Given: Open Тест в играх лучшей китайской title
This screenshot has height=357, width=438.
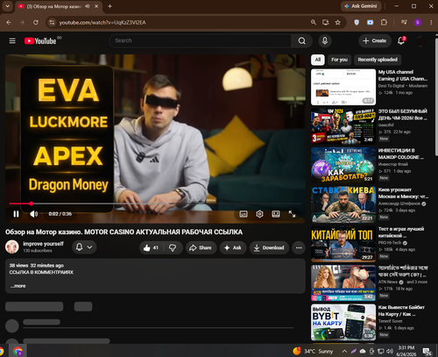Looking at the screenshot, I should [401, 232].
